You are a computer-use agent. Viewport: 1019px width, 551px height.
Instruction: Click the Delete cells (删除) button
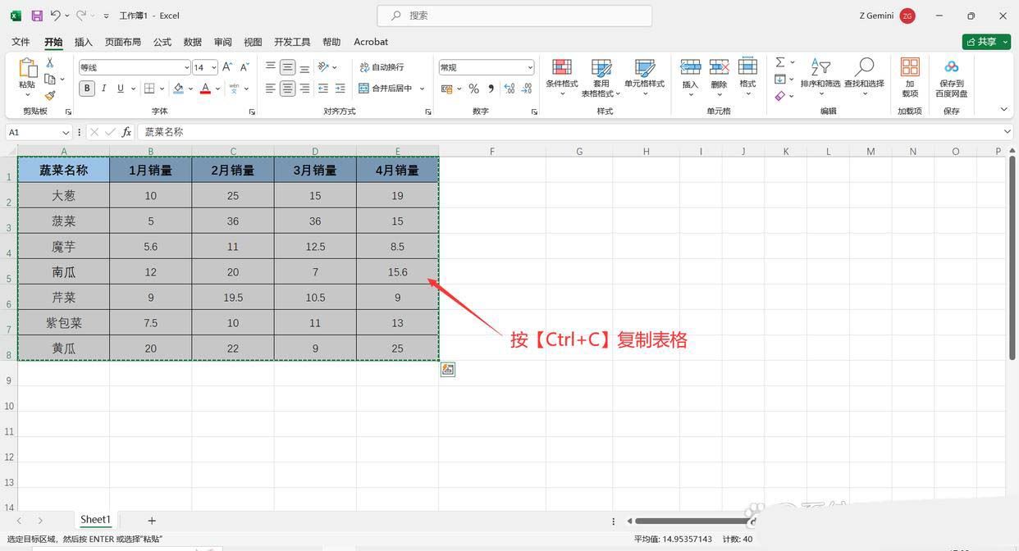click(720, 78)
